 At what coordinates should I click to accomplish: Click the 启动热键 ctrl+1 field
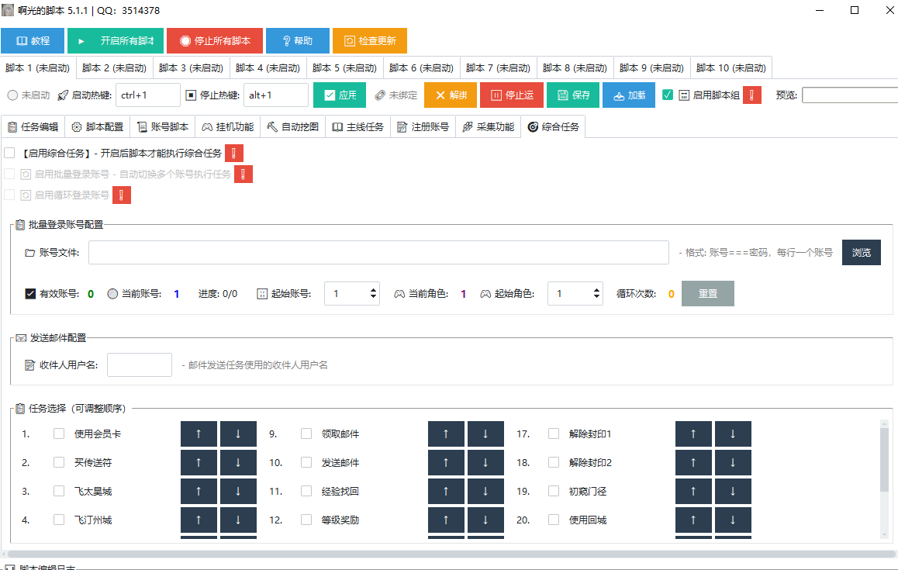(148, 95)
